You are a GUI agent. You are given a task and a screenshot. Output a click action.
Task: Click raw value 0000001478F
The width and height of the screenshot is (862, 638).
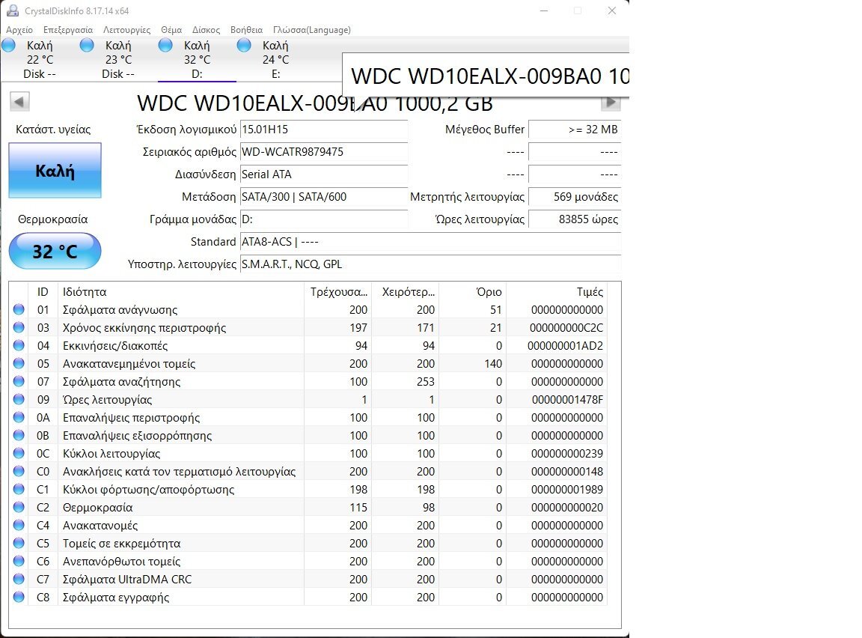(x=567, y=400)
